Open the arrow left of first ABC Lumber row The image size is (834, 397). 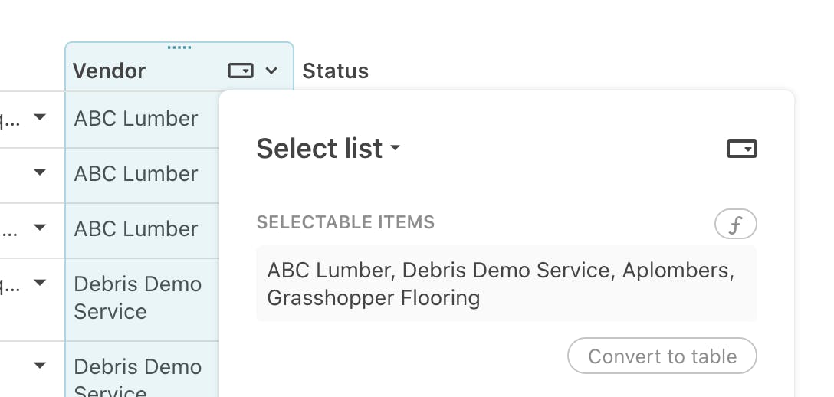click(40, 118)
